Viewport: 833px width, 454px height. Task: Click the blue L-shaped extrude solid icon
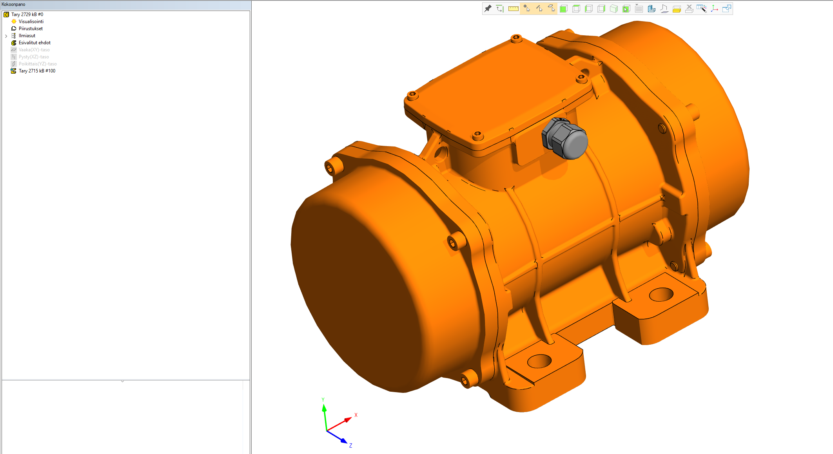coord(651,9)
